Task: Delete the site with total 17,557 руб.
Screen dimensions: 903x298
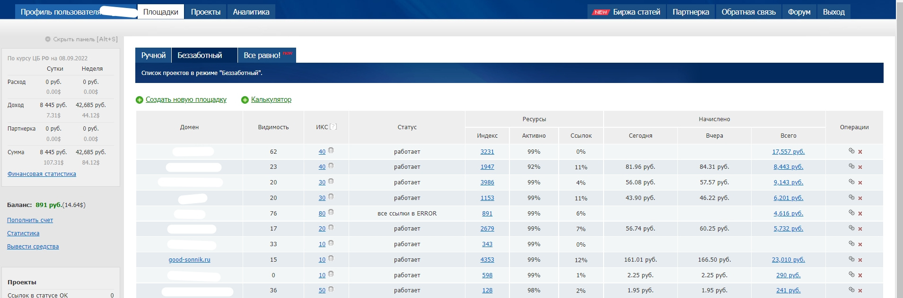Action: 860,152
